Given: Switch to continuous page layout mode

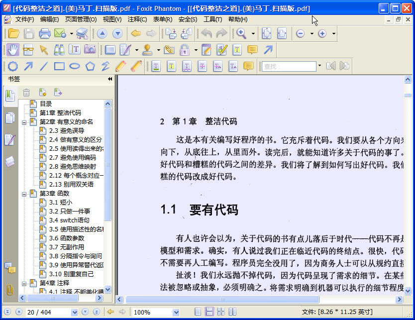Looking at the screenshot, I should pos(209,312).
